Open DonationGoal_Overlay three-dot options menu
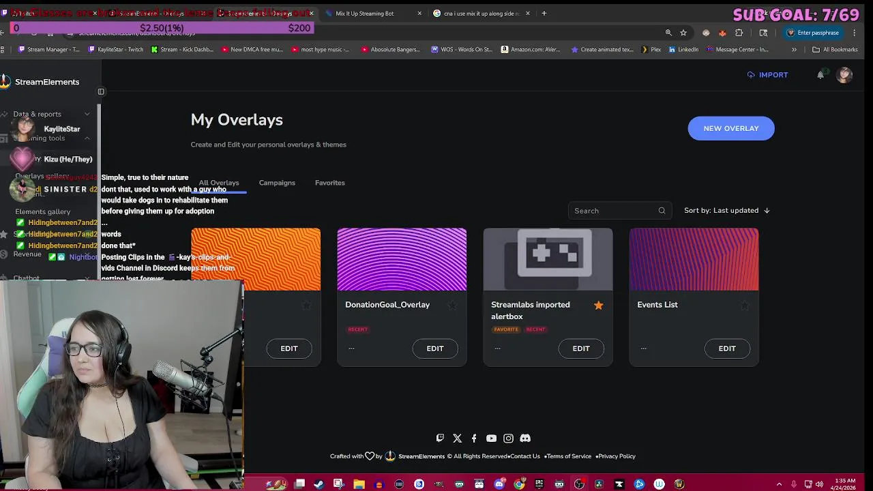 pos(351,348)
